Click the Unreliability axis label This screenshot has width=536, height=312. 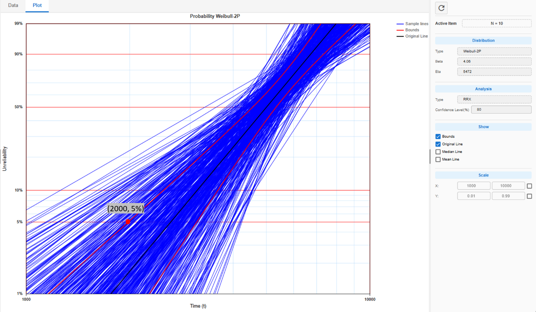(5, 158)
